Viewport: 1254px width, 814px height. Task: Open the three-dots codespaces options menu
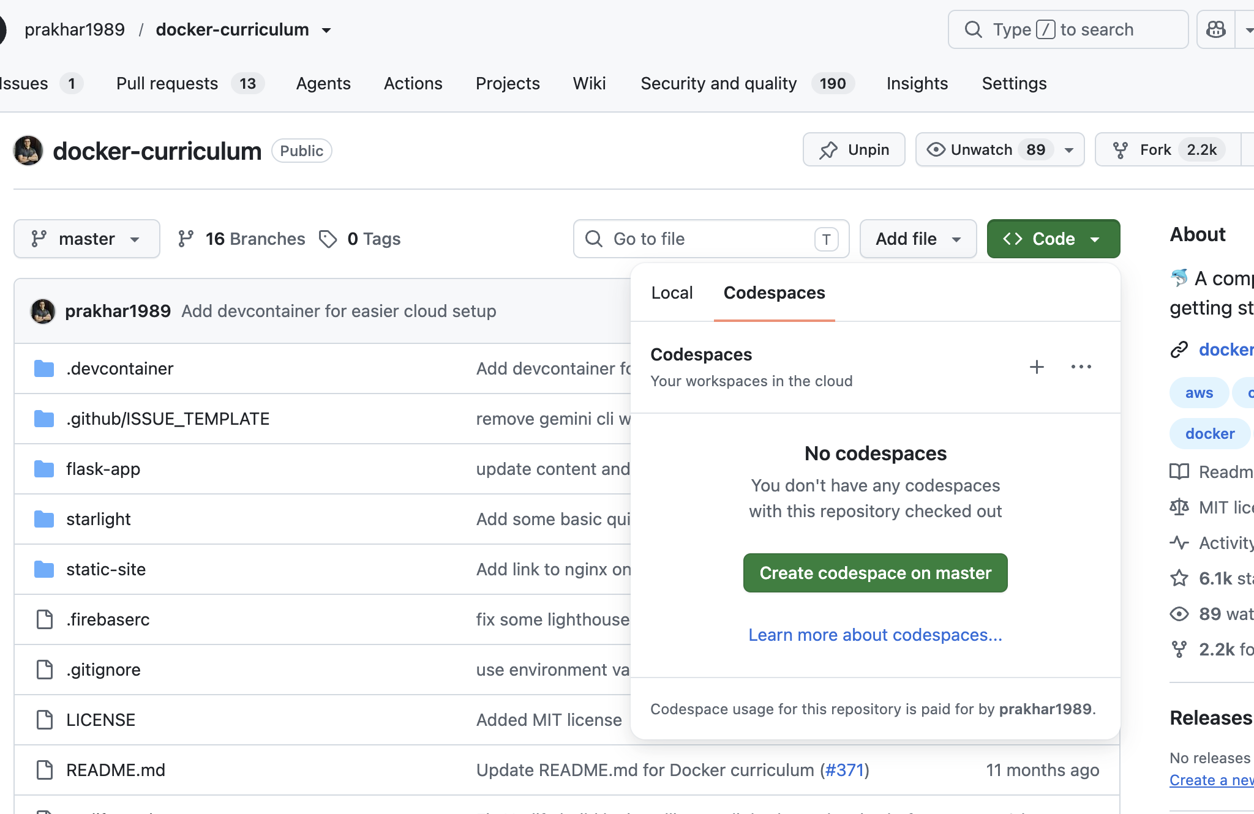[1081, 367]
